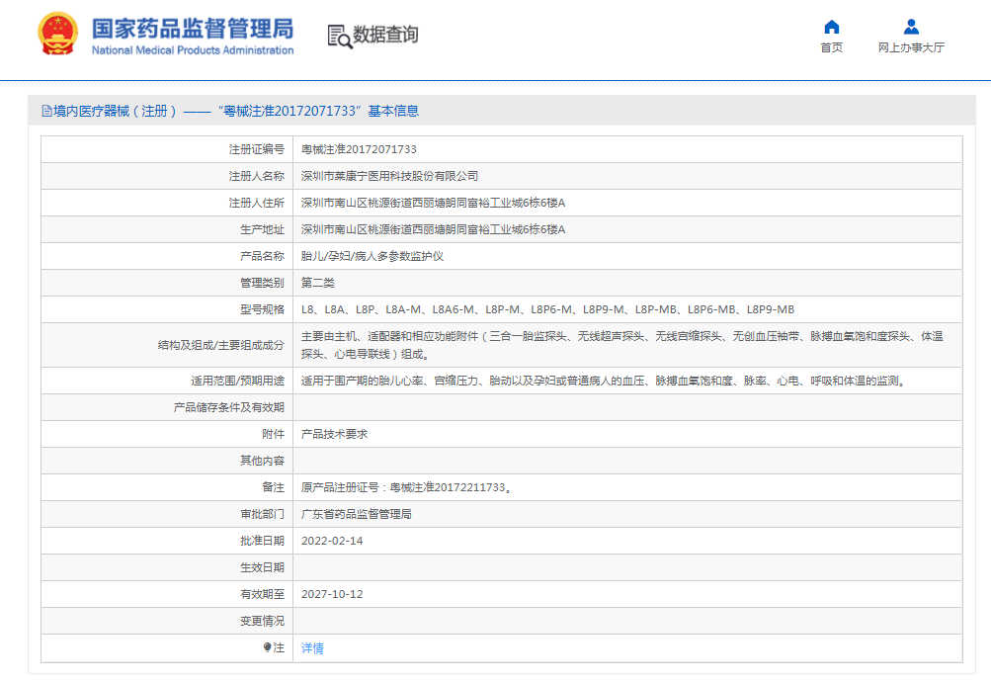The image size is (991, 683).
Task: Select the 数据查询 magnifier icon
Action: click(x=339, y=36)
